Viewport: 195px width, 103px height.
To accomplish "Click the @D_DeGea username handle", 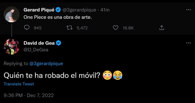I will pos(36,50).
